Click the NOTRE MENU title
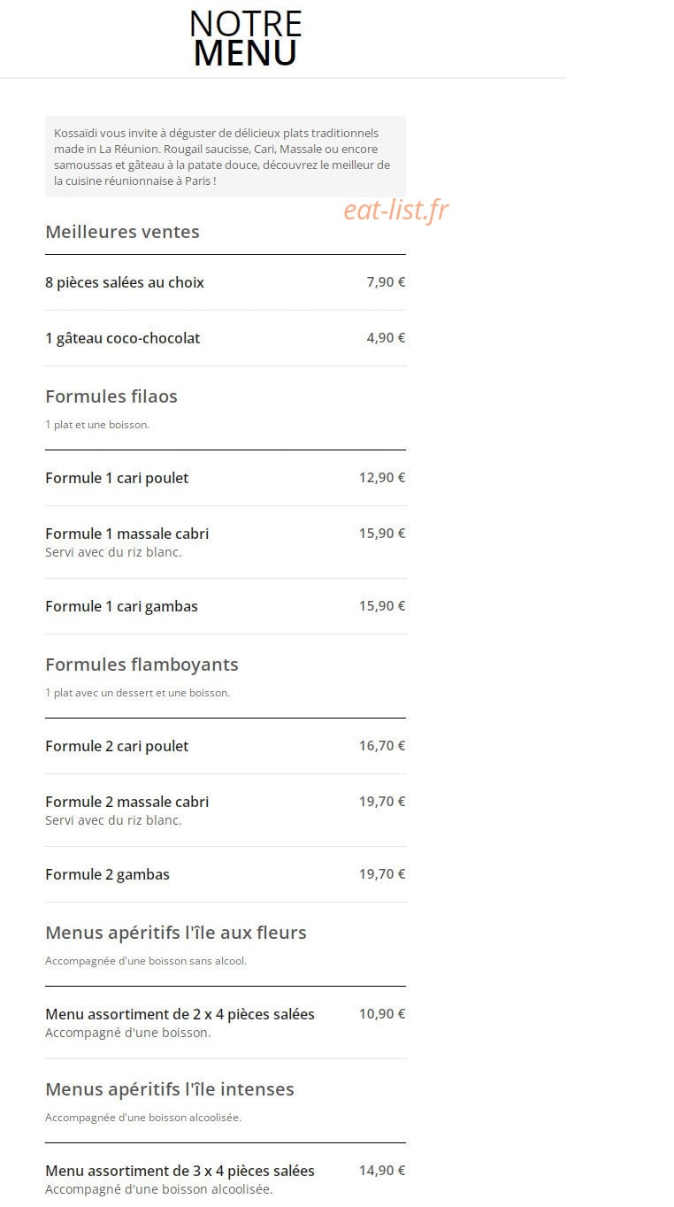The height and width of the screenshot is (1207, 674). [246, 38]
